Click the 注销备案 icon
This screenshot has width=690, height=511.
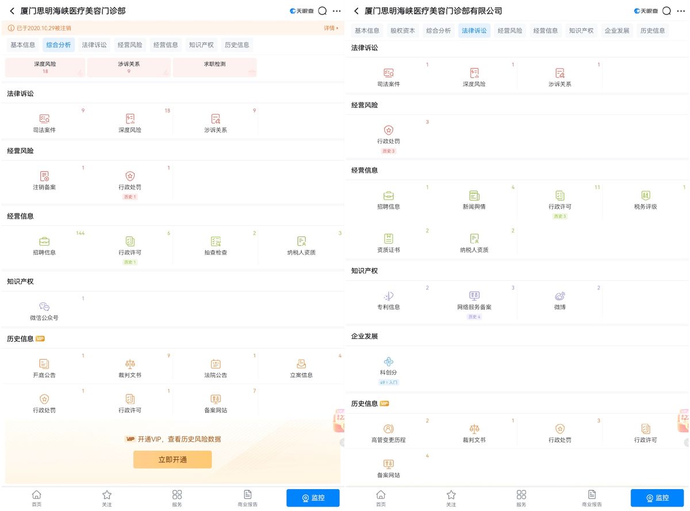(44, 177)
